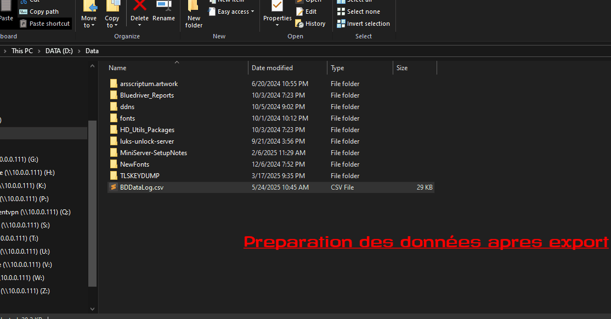Click the HD_Utils_Packages name text
This screenshot has height=319, width=611.
(148, 130)
